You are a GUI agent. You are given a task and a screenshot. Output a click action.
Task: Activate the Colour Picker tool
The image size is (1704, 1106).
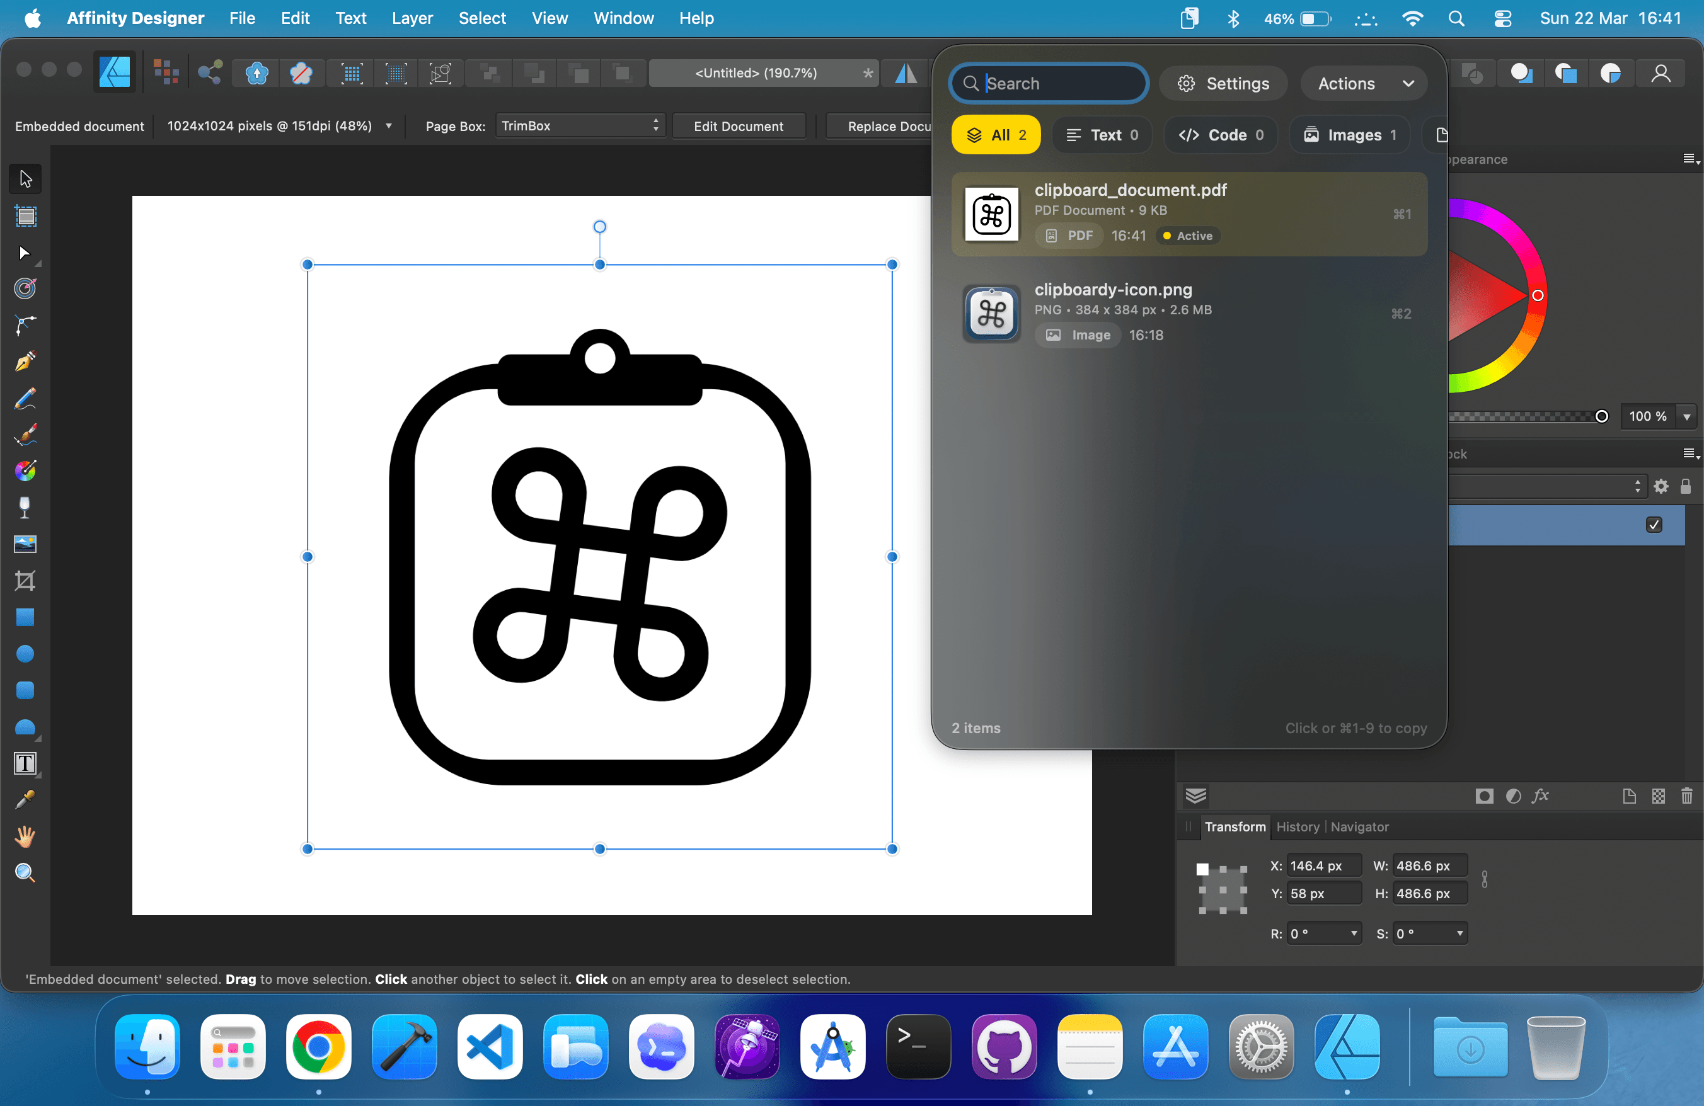coord(25,799)
